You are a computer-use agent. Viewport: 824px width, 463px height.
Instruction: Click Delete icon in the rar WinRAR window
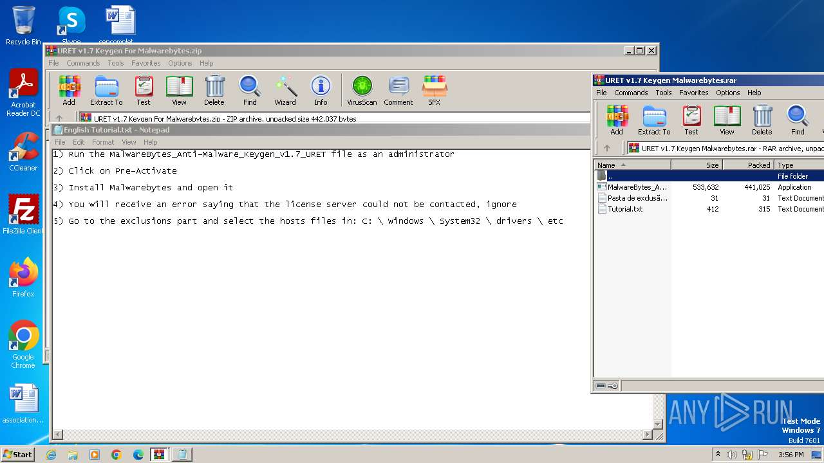tap(762, 120)
